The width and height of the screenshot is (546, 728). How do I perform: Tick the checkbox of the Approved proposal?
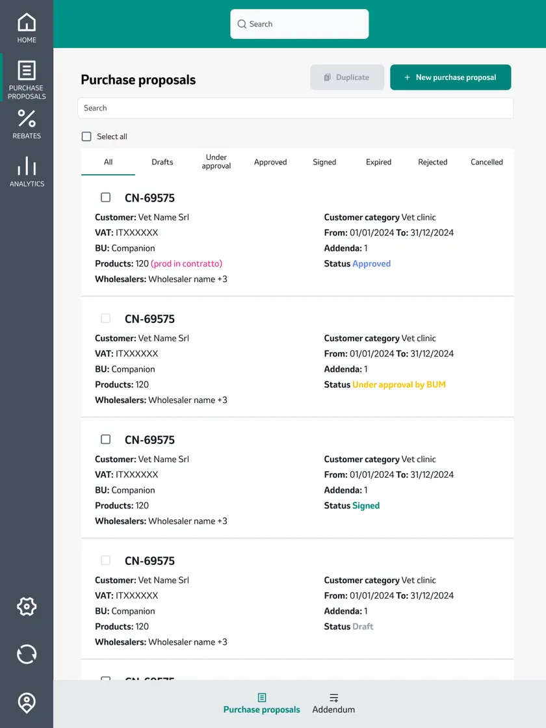[x=106, y=198]
